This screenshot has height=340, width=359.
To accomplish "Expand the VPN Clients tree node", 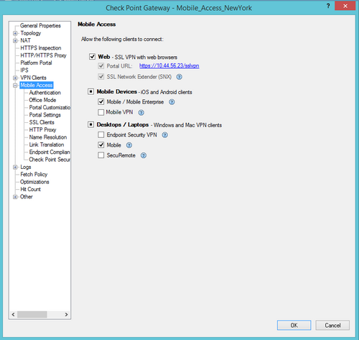I will click(x=15, y=78).
